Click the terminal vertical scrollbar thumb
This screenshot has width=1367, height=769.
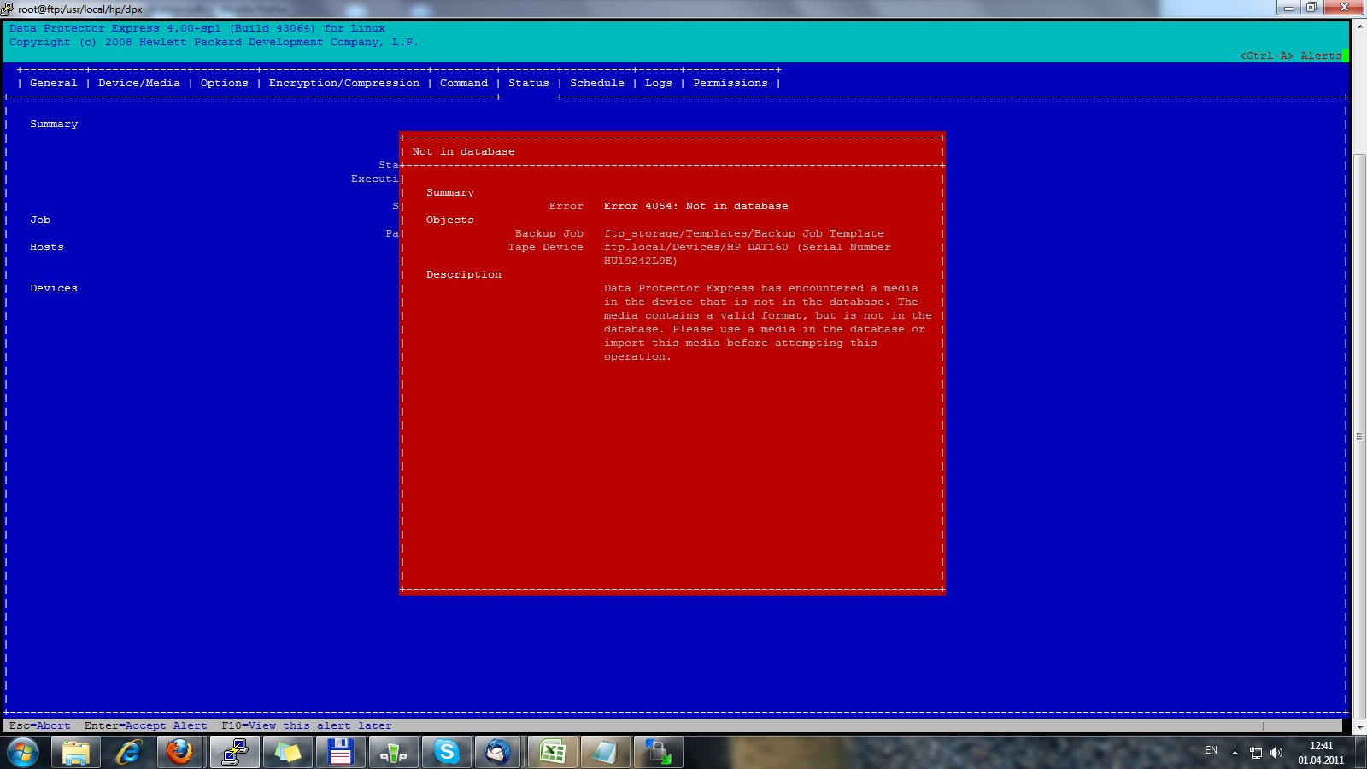1359,437
